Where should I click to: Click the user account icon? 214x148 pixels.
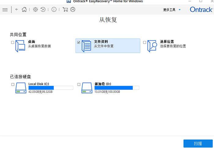click(73, 9)
